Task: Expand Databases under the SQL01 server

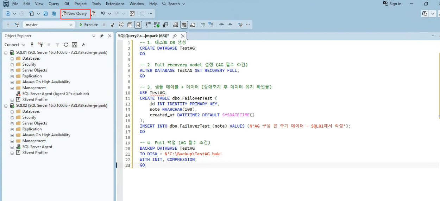Action: tap(12, 59)
